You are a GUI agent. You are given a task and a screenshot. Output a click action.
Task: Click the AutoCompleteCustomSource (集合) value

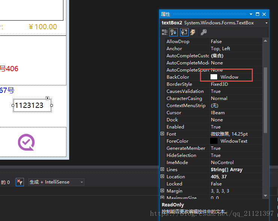(x=217, y=56)
